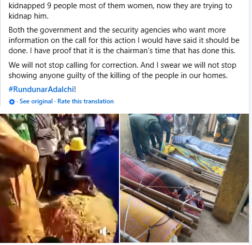Click the words 'kidnap him.' in the post
Viewport: 252px width, 245px height.
click(x=28, y=16)
